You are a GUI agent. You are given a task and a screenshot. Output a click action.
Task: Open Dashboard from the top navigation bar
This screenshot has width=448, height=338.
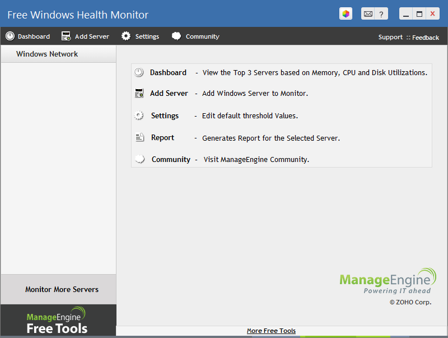[28, 36]
